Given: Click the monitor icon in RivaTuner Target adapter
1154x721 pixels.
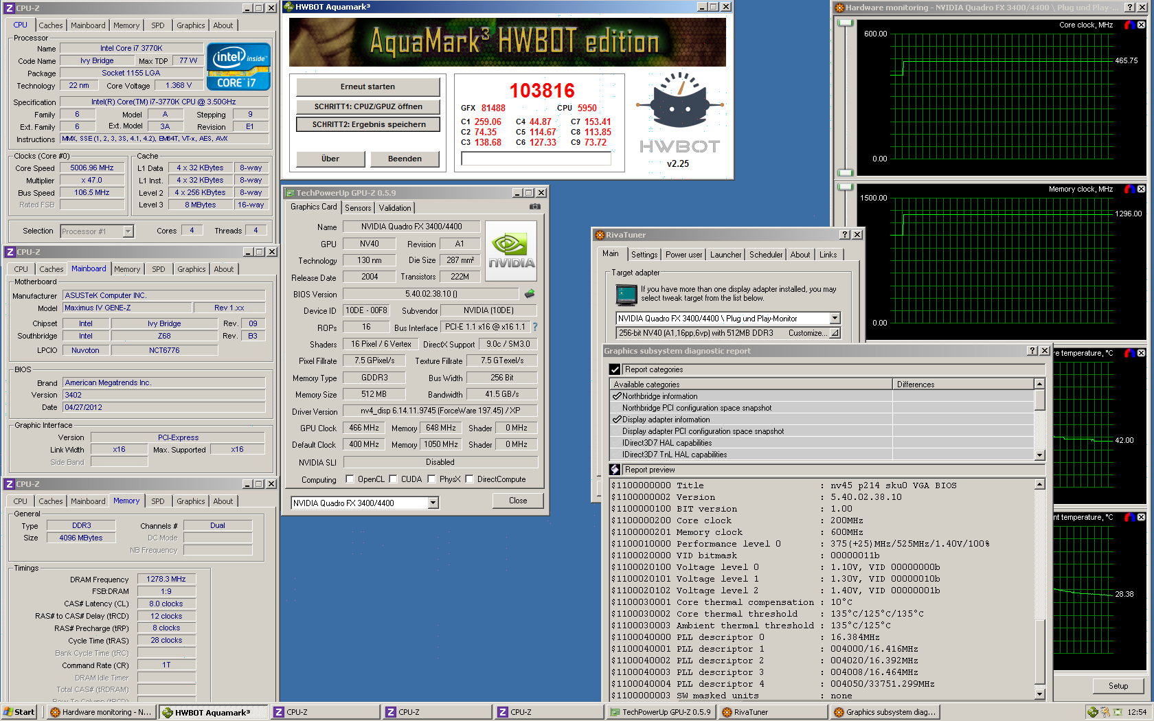Looking at the screenshot, I should (x=626, y=295).
